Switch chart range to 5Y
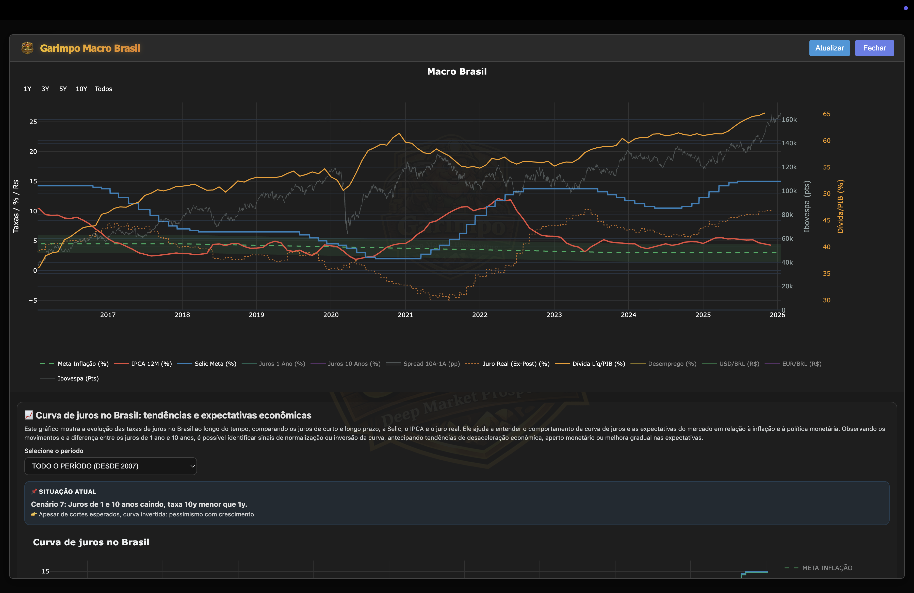 pyautogui.click(x=63, y=89)
